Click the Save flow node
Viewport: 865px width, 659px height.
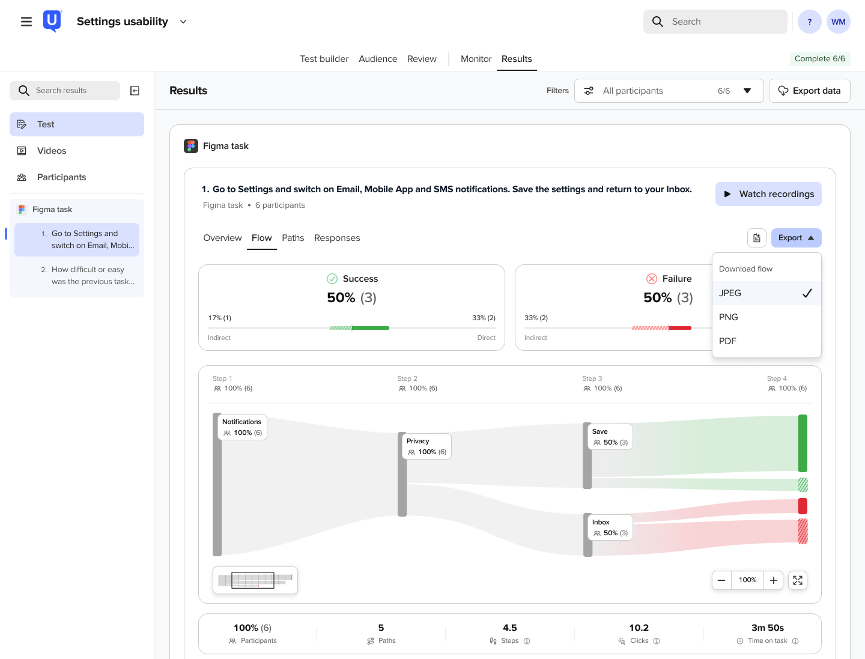(x=610, y=437)
